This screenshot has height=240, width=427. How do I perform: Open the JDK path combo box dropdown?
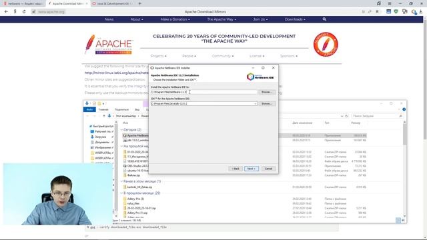(255, 104)
